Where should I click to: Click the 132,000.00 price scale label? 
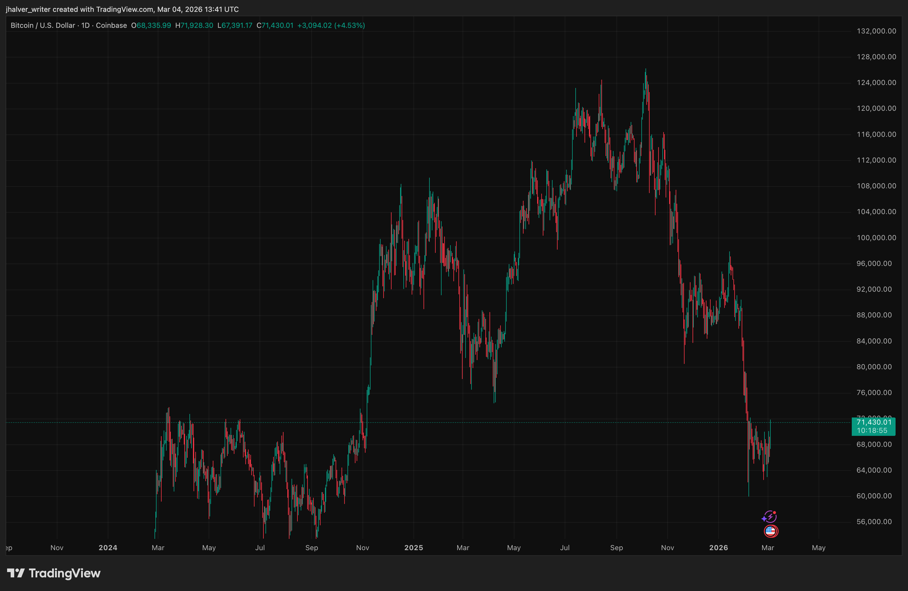pos(876,31)
